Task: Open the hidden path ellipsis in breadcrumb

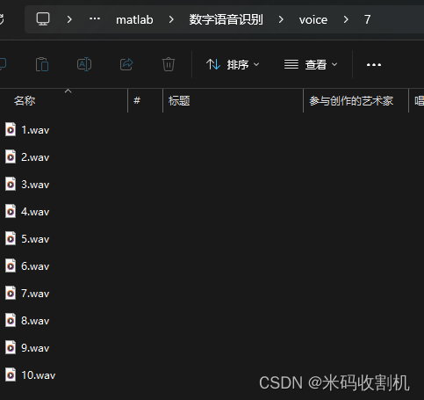Action: pos(95,19)
